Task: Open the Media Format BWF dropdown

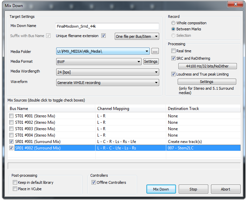Action: tap(99, 62)
